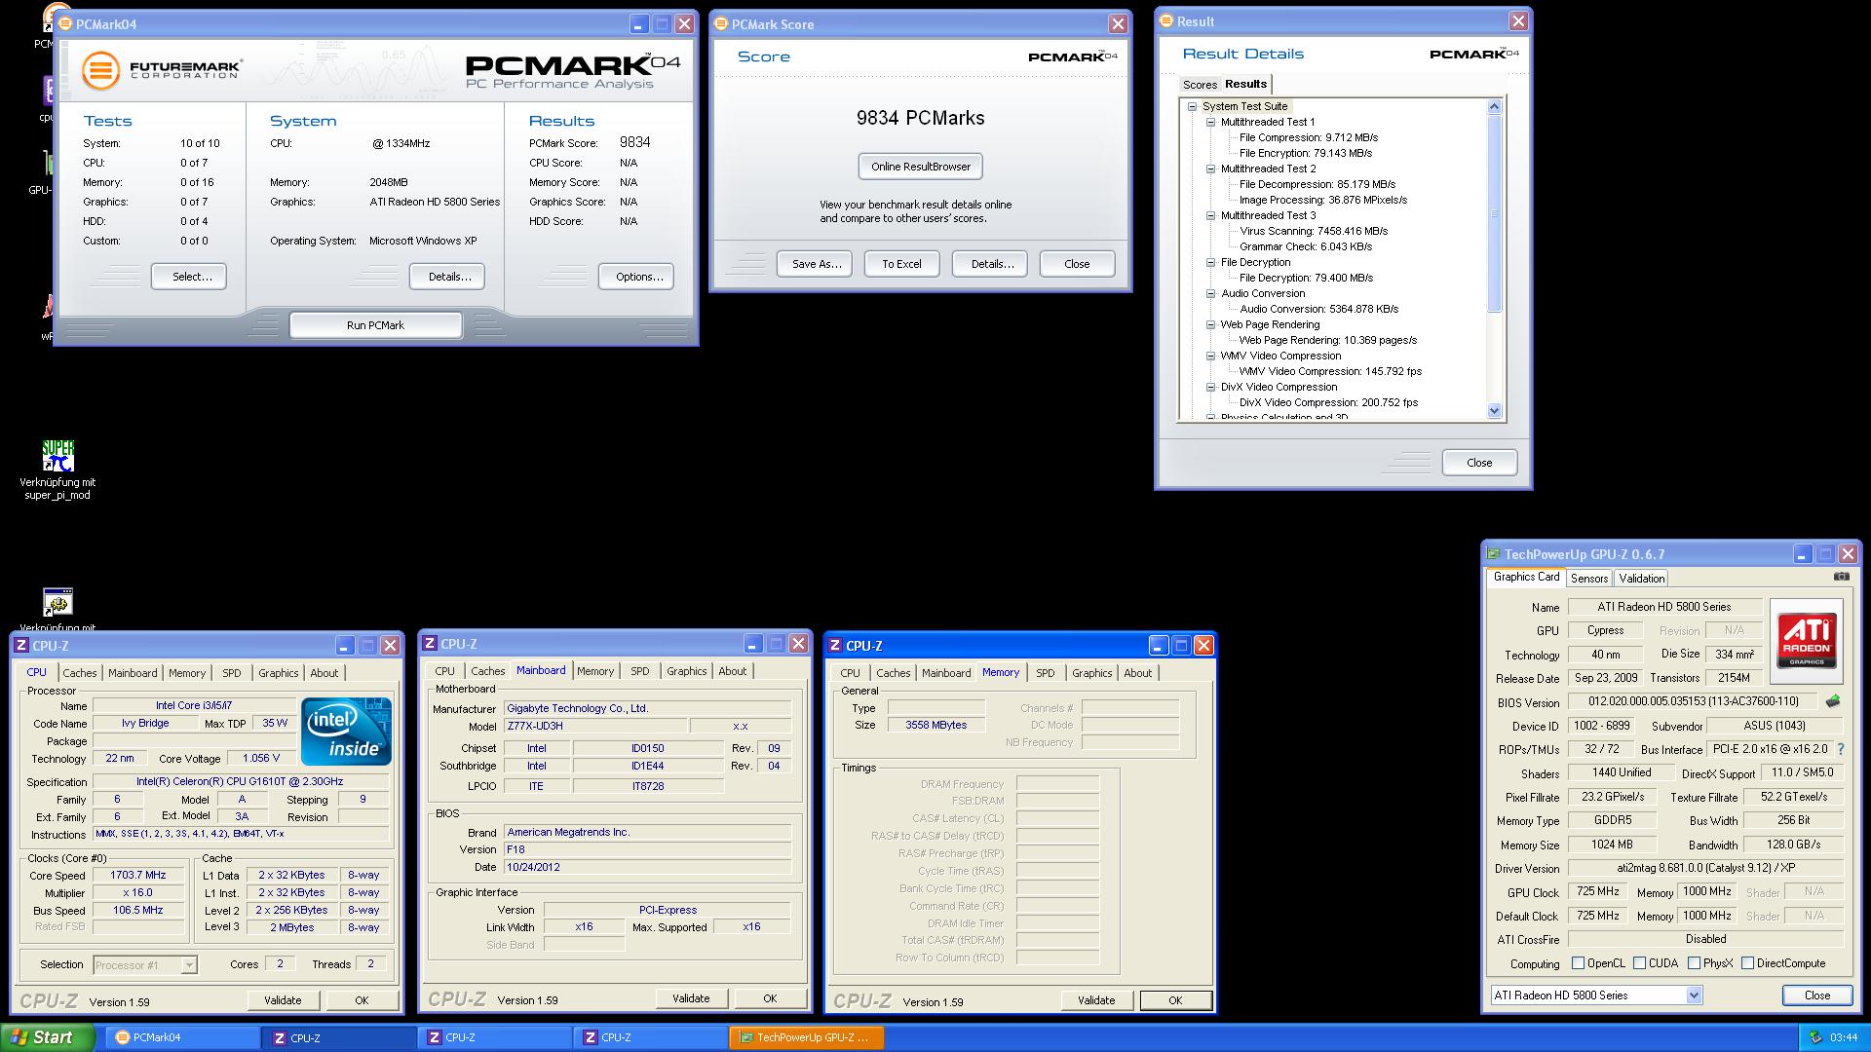
Task: Open About tab in CPU-Z Mainboard window
Action: (732, 671)
